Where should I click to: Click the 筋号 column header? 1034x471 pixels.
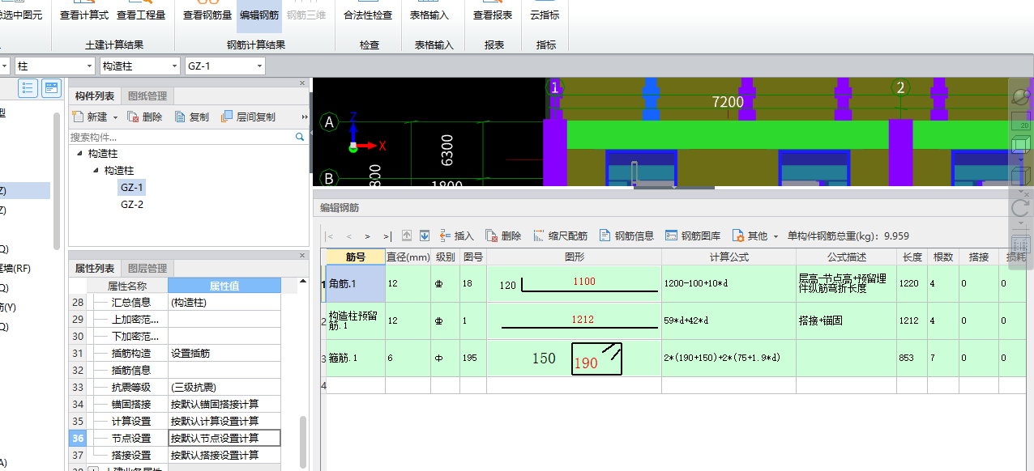coord(356,257)
